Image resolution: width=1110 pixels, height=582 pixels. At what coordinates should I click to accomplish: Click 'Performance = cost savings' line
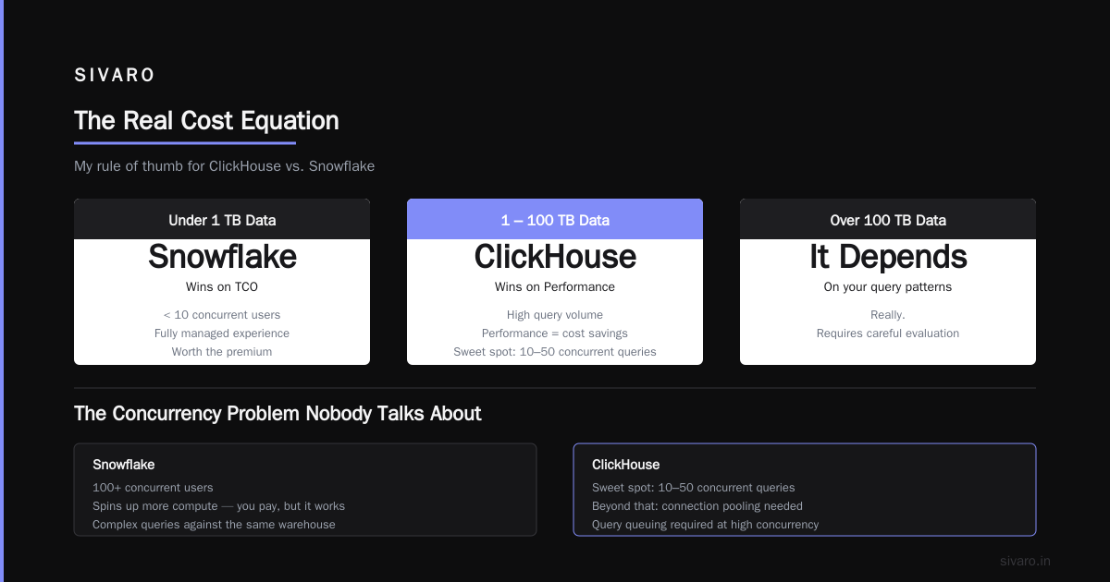[555, 333]
